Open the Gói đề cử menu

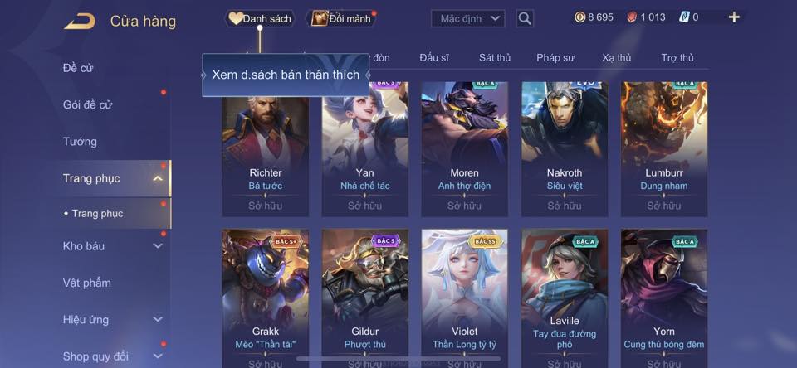pos(87,104)
